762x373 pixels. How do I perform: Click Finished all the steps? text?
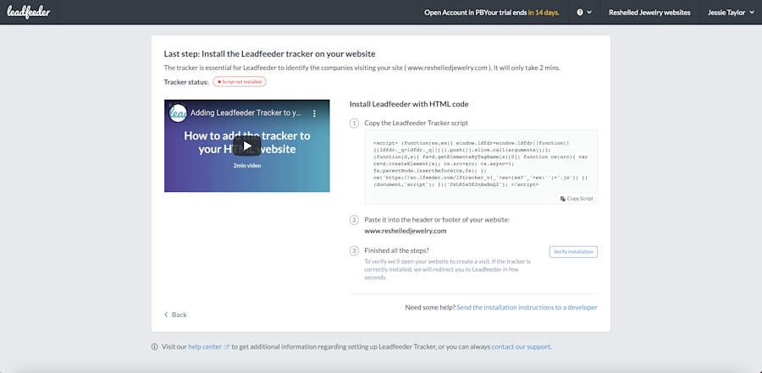[x=396, y=250]
